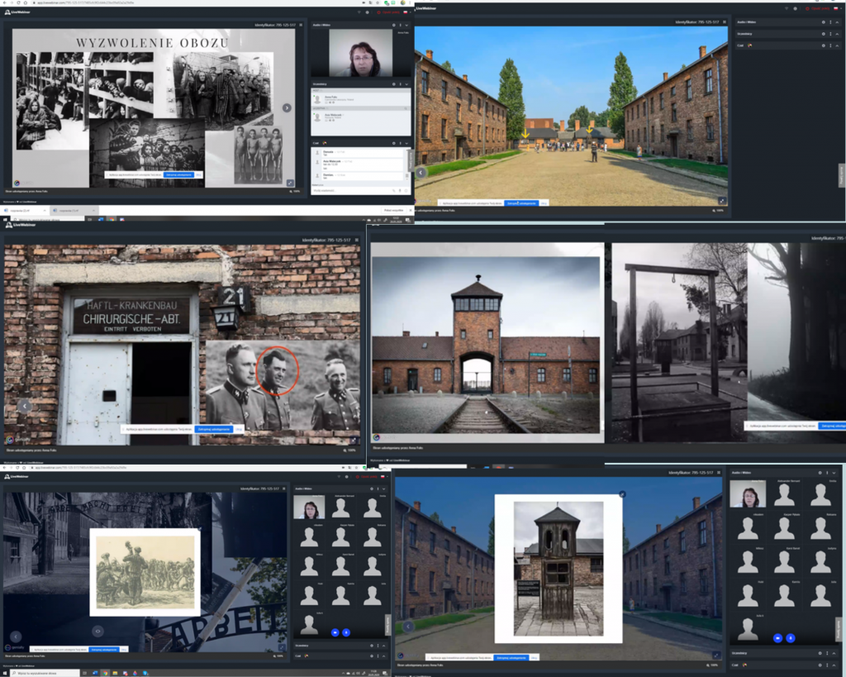Go to previous slide on Chirurgische-Abt. door photo

[24, 405]
